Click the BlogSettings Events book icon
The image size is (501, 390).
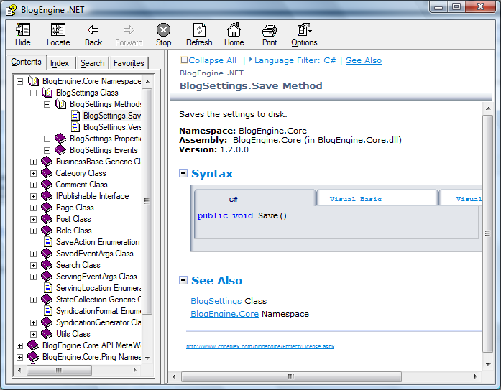click(x=60, y=150)
